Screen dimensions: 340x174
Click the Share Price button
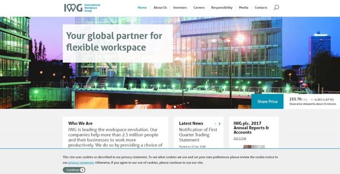pyautogui.click(x=267, y=101)
